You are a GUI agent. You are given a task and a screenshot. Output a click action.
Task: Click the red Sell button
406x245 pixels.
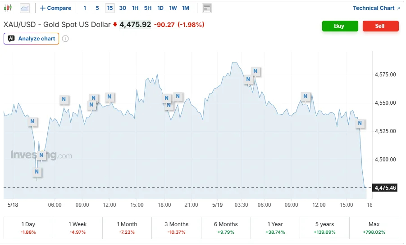(381, 26)
